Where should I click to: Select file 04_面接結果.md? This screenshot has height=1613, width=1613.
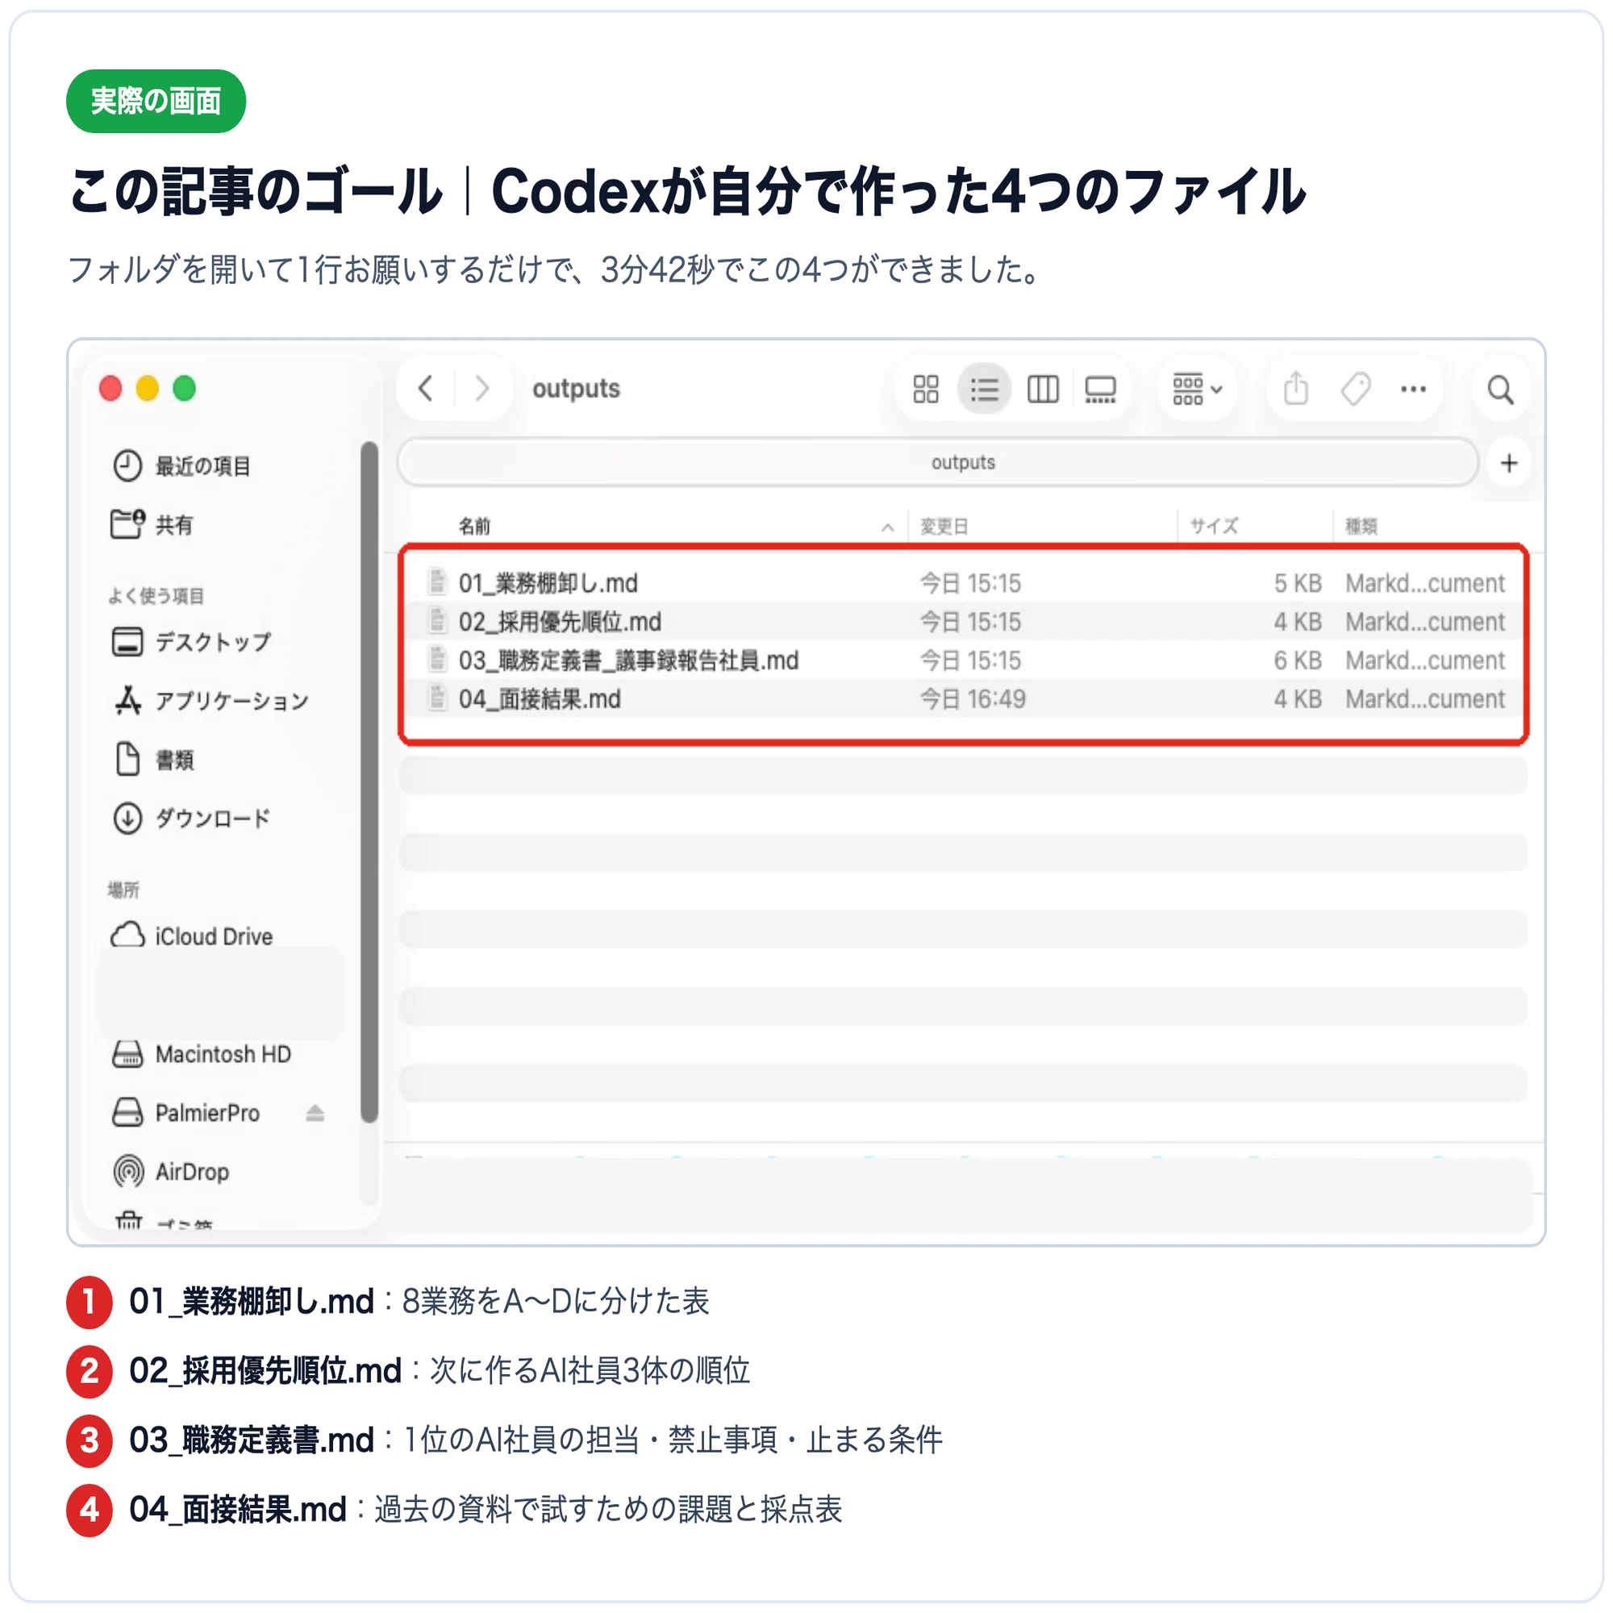click(965, 698)
